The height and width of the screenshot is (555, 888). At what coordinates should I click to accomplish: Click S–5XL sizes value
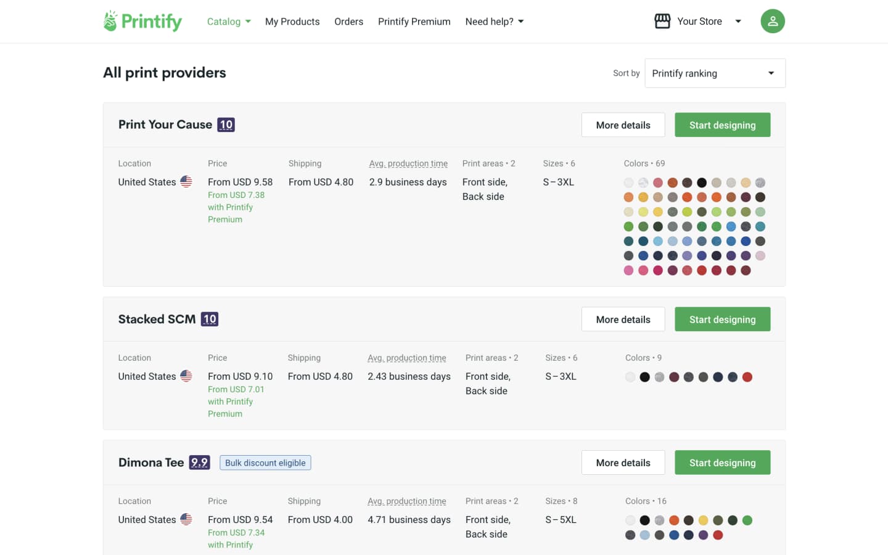click(561, 520)
